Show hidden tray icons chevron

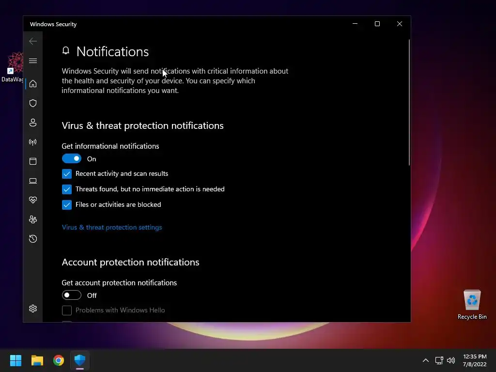426,360
